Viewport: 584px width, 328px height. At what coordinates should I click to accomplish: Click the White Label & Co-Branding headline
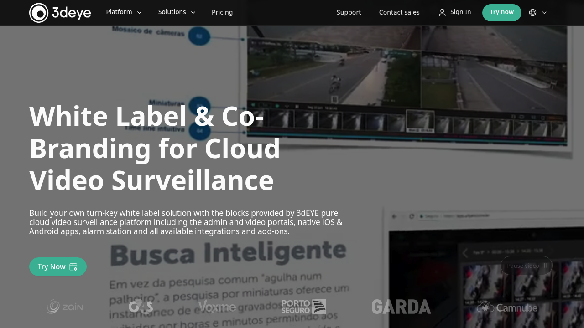[x=155, y=148]
